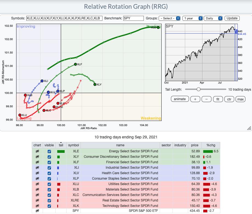
Task: Click the XLY dot on the graph
Action: pyautogui.click(x=95, y=84)
